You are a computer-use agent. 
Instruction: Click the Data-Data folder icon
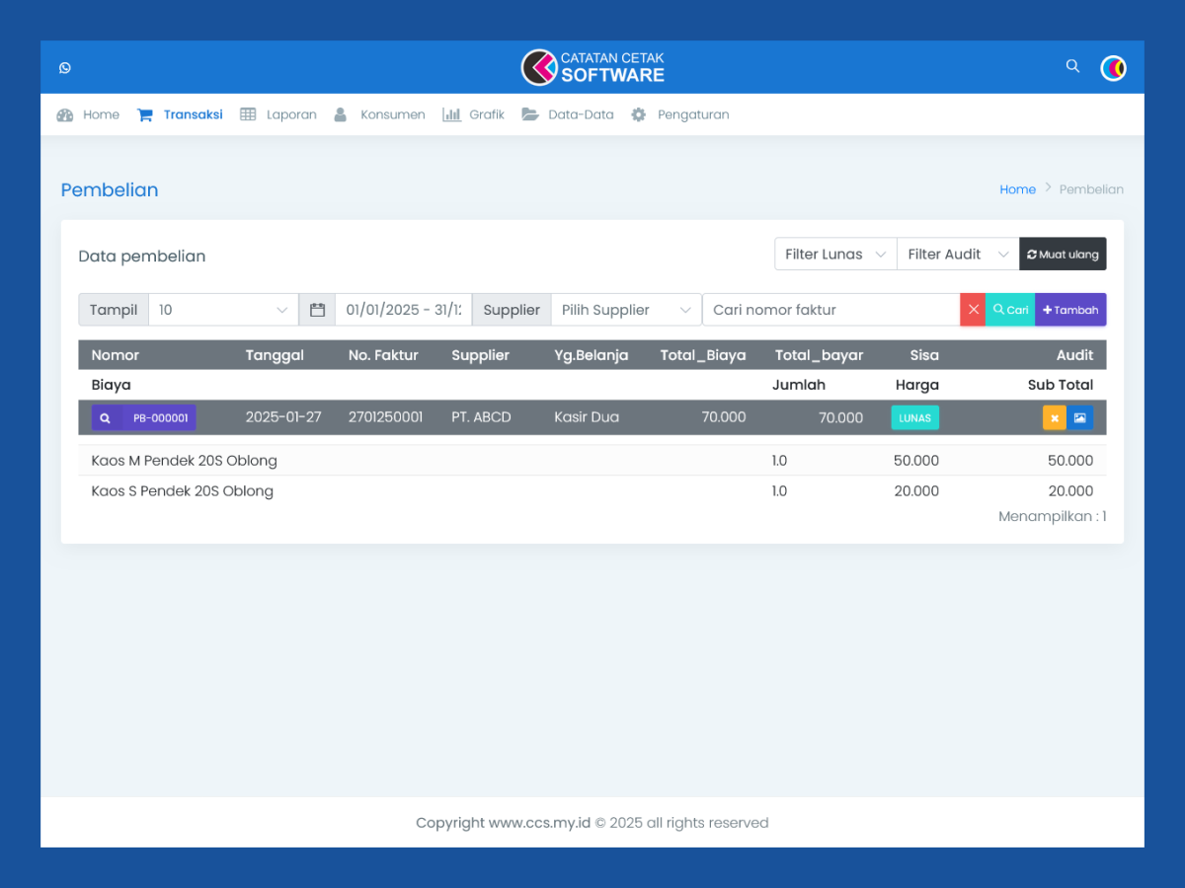click(530, 114)
